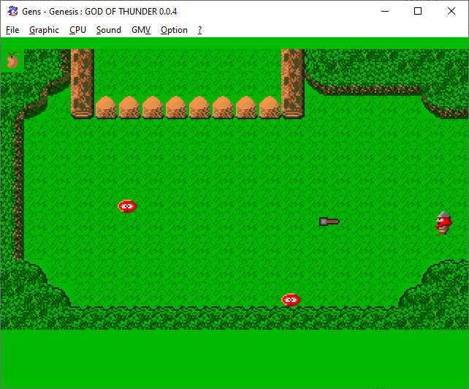Click the red blob enemy near the bottom hedge

(291, 300)
